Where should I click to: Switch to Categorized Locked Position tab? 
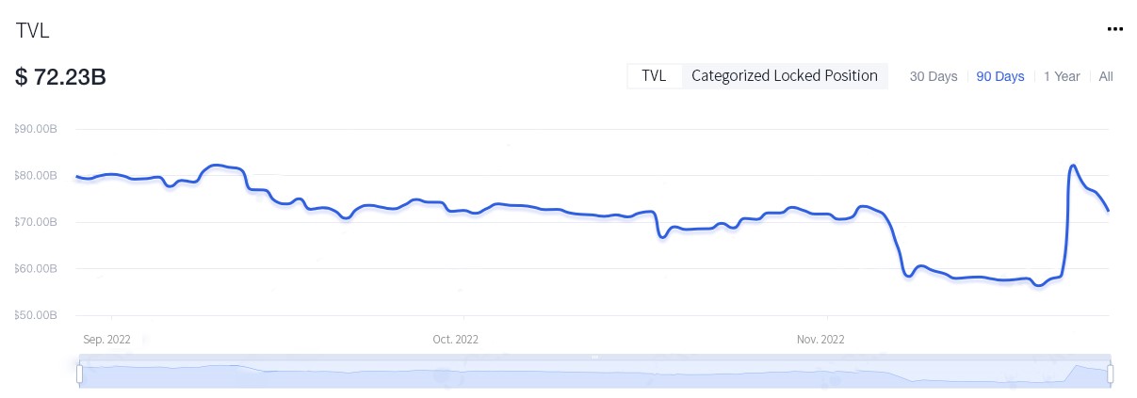pyautogui.click(x=785, y=76)
